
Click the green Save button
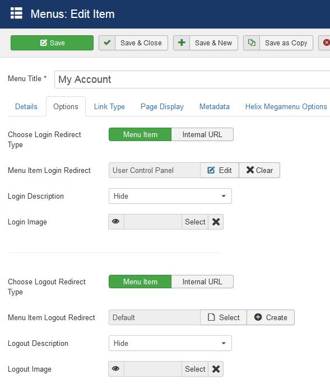52,43
